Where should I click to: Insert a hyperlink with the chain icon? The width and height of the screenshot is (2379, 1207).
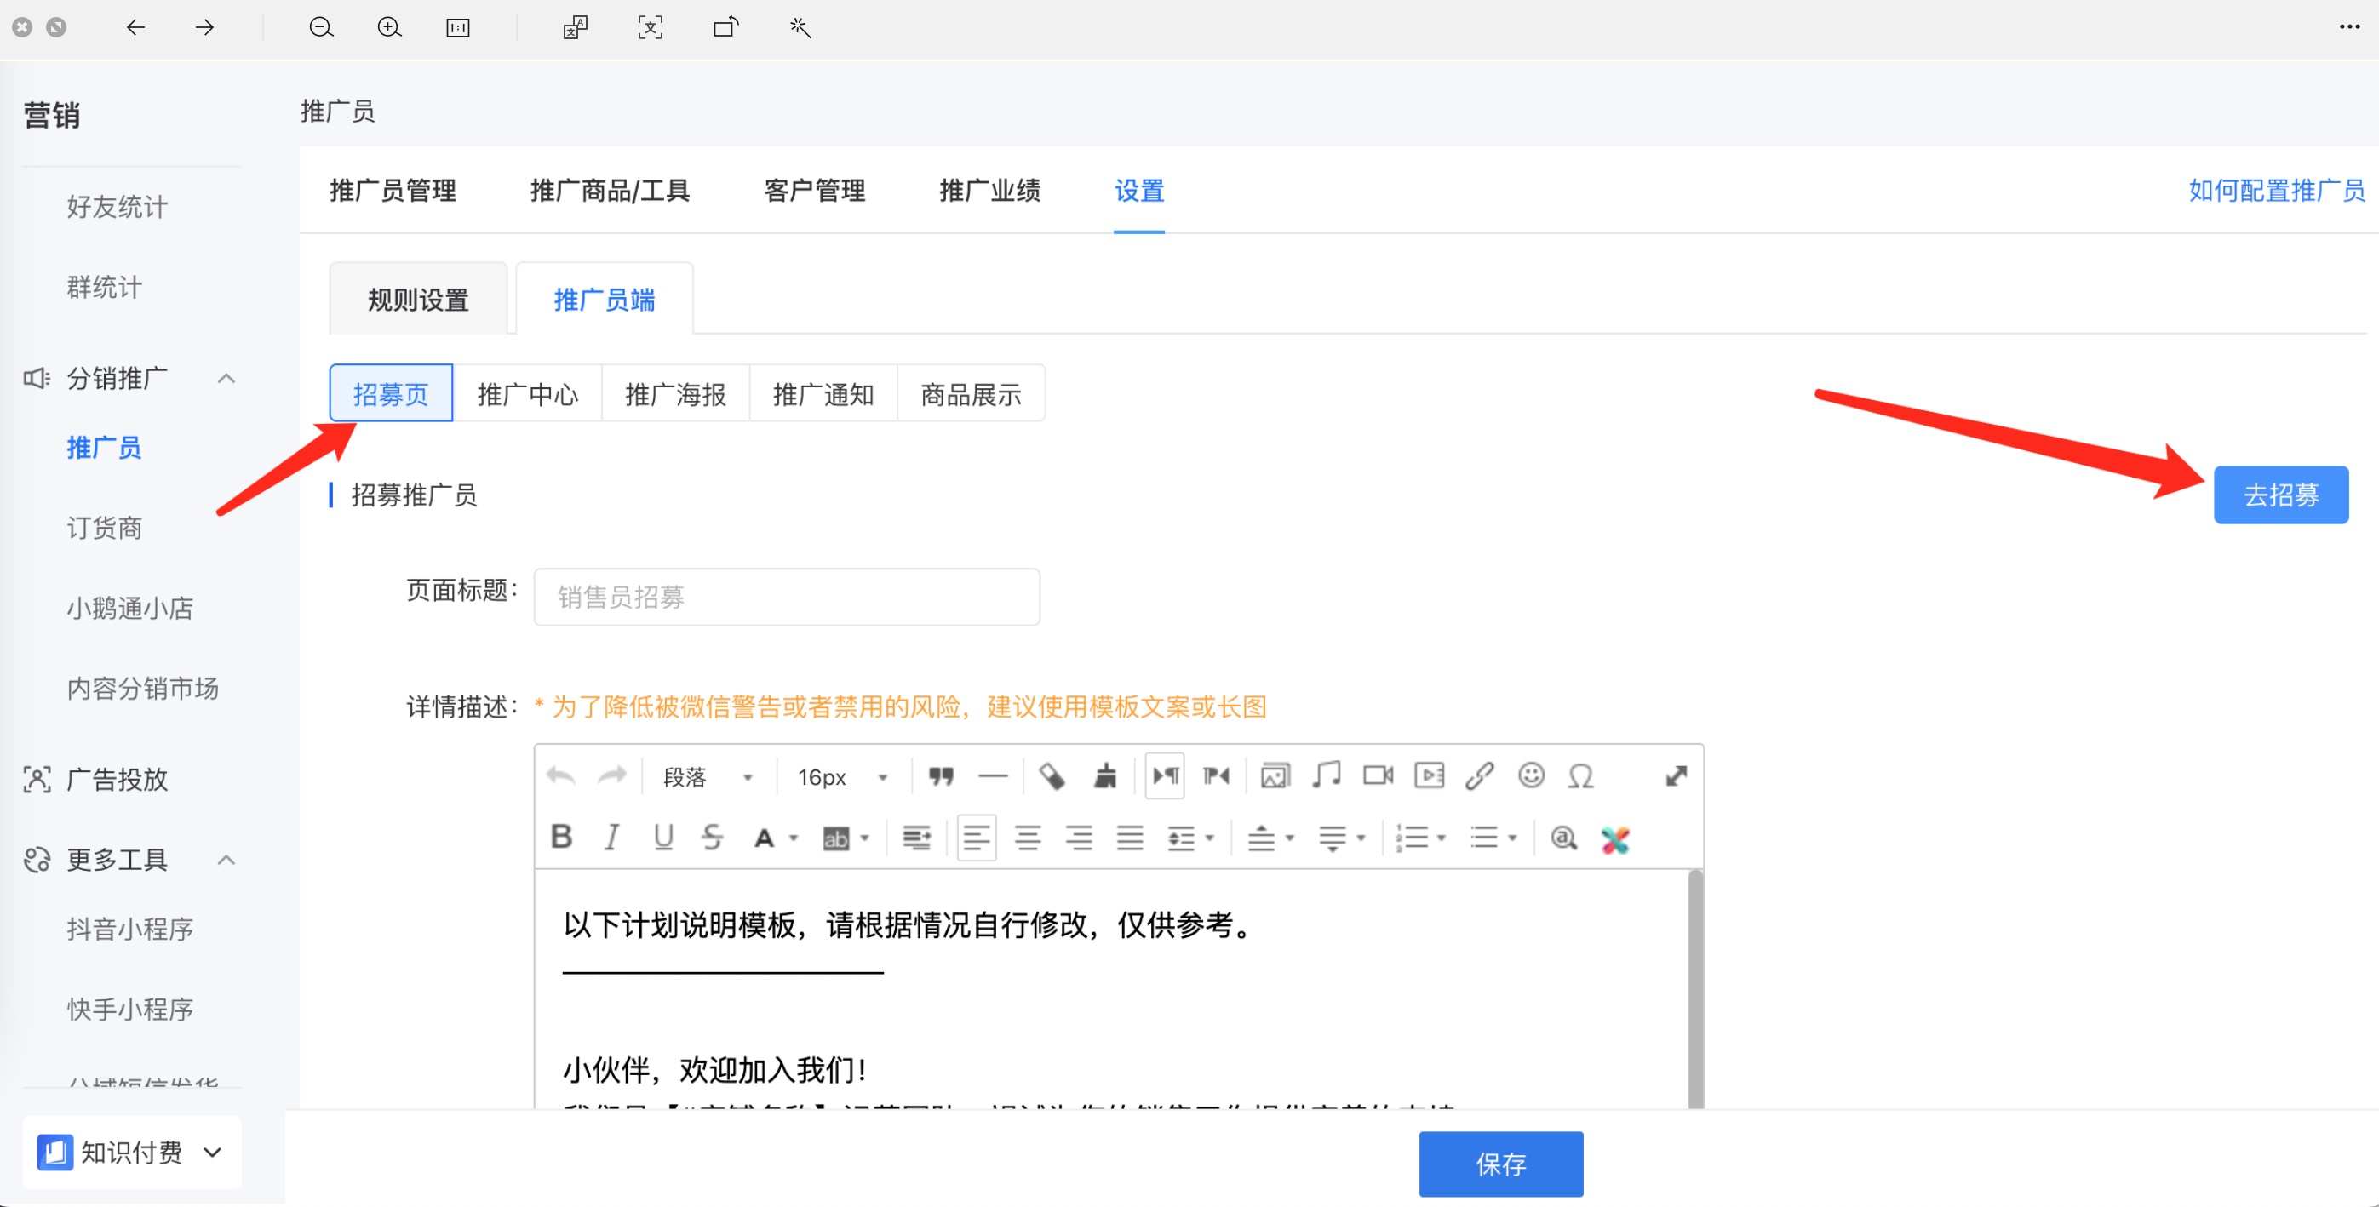1480,775
